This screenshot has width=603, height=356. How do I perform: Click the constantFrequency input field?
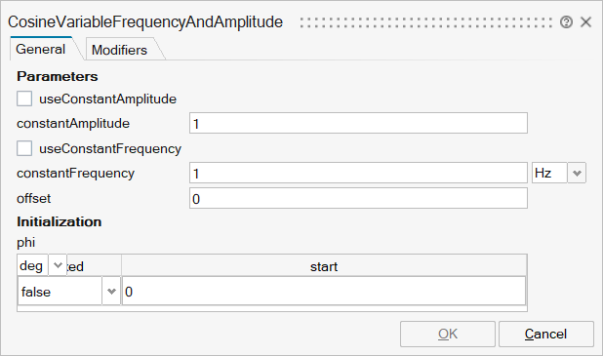pos(358,173)
